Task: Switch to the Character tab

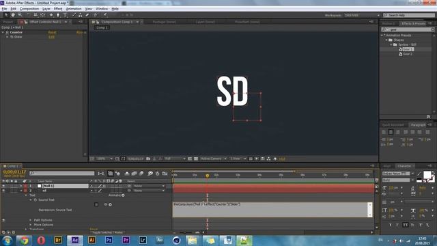Action: pos(404,166)
